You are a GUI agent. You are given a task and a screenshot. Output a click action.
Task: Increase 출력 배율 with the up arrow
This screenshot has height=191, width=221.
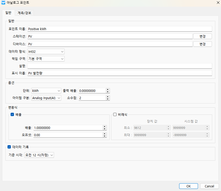pos(108,89)
